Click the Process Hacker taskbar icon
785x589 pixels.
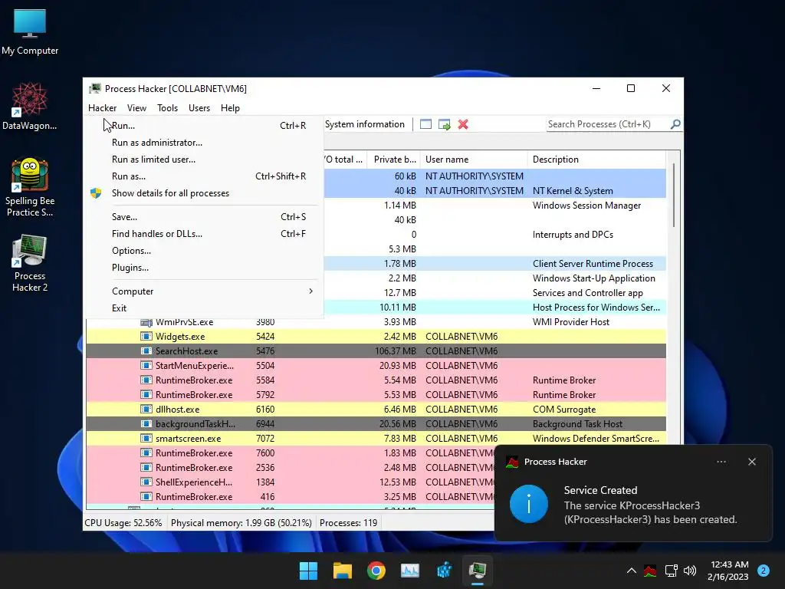click(x=478, y=571)
